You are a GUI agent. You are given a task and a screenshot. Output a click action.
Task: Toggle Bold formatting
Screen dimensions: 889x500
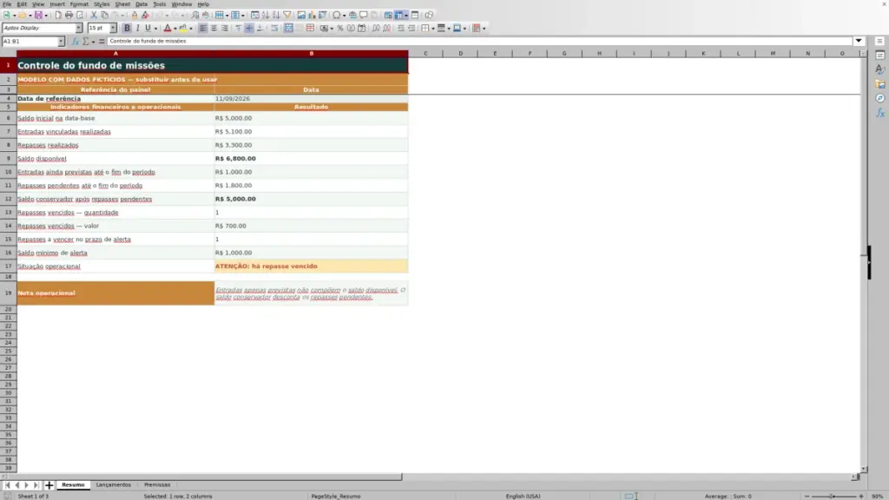pos(127,29)
